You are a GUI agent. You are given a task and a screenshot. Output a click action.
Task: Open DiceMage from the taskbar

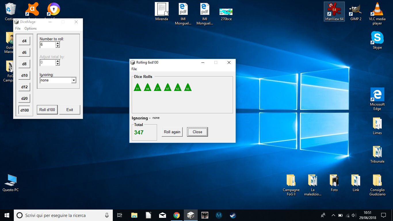tap(190, 215)
